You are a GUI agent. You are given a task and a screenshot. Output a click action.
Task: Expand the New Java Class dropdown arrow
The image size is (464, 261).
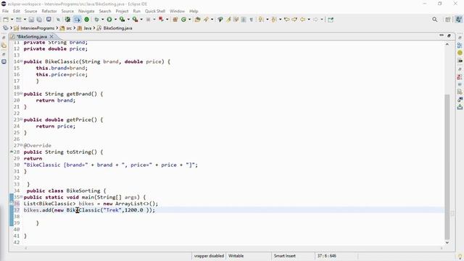click(x=189, y=20)
